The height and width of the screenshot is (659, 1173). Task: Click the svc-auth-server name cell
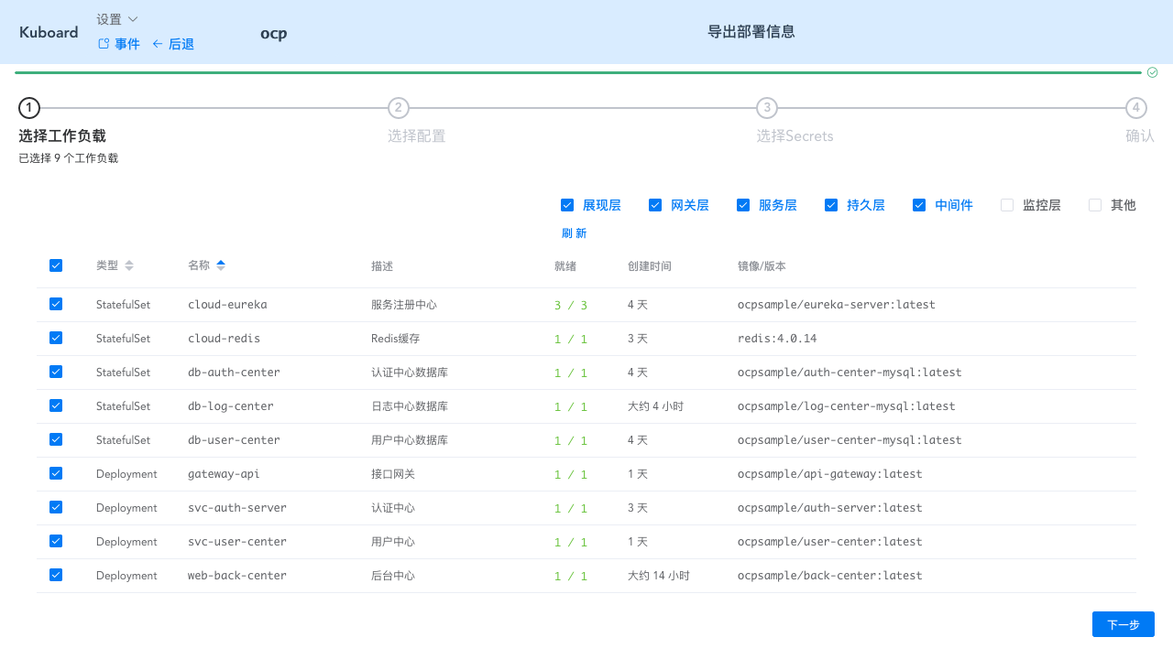coord(237,508)
